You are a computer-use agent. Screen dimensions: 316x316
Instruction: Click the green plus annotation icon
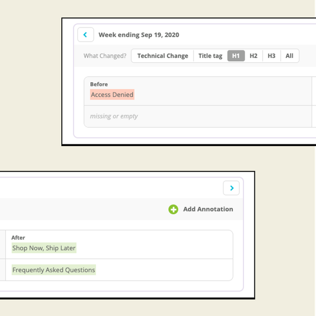point(173,209)
